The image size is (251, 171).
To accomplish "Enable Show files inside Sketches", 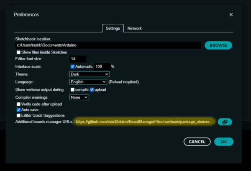I will pyautogui.click(x=18, y=52).
